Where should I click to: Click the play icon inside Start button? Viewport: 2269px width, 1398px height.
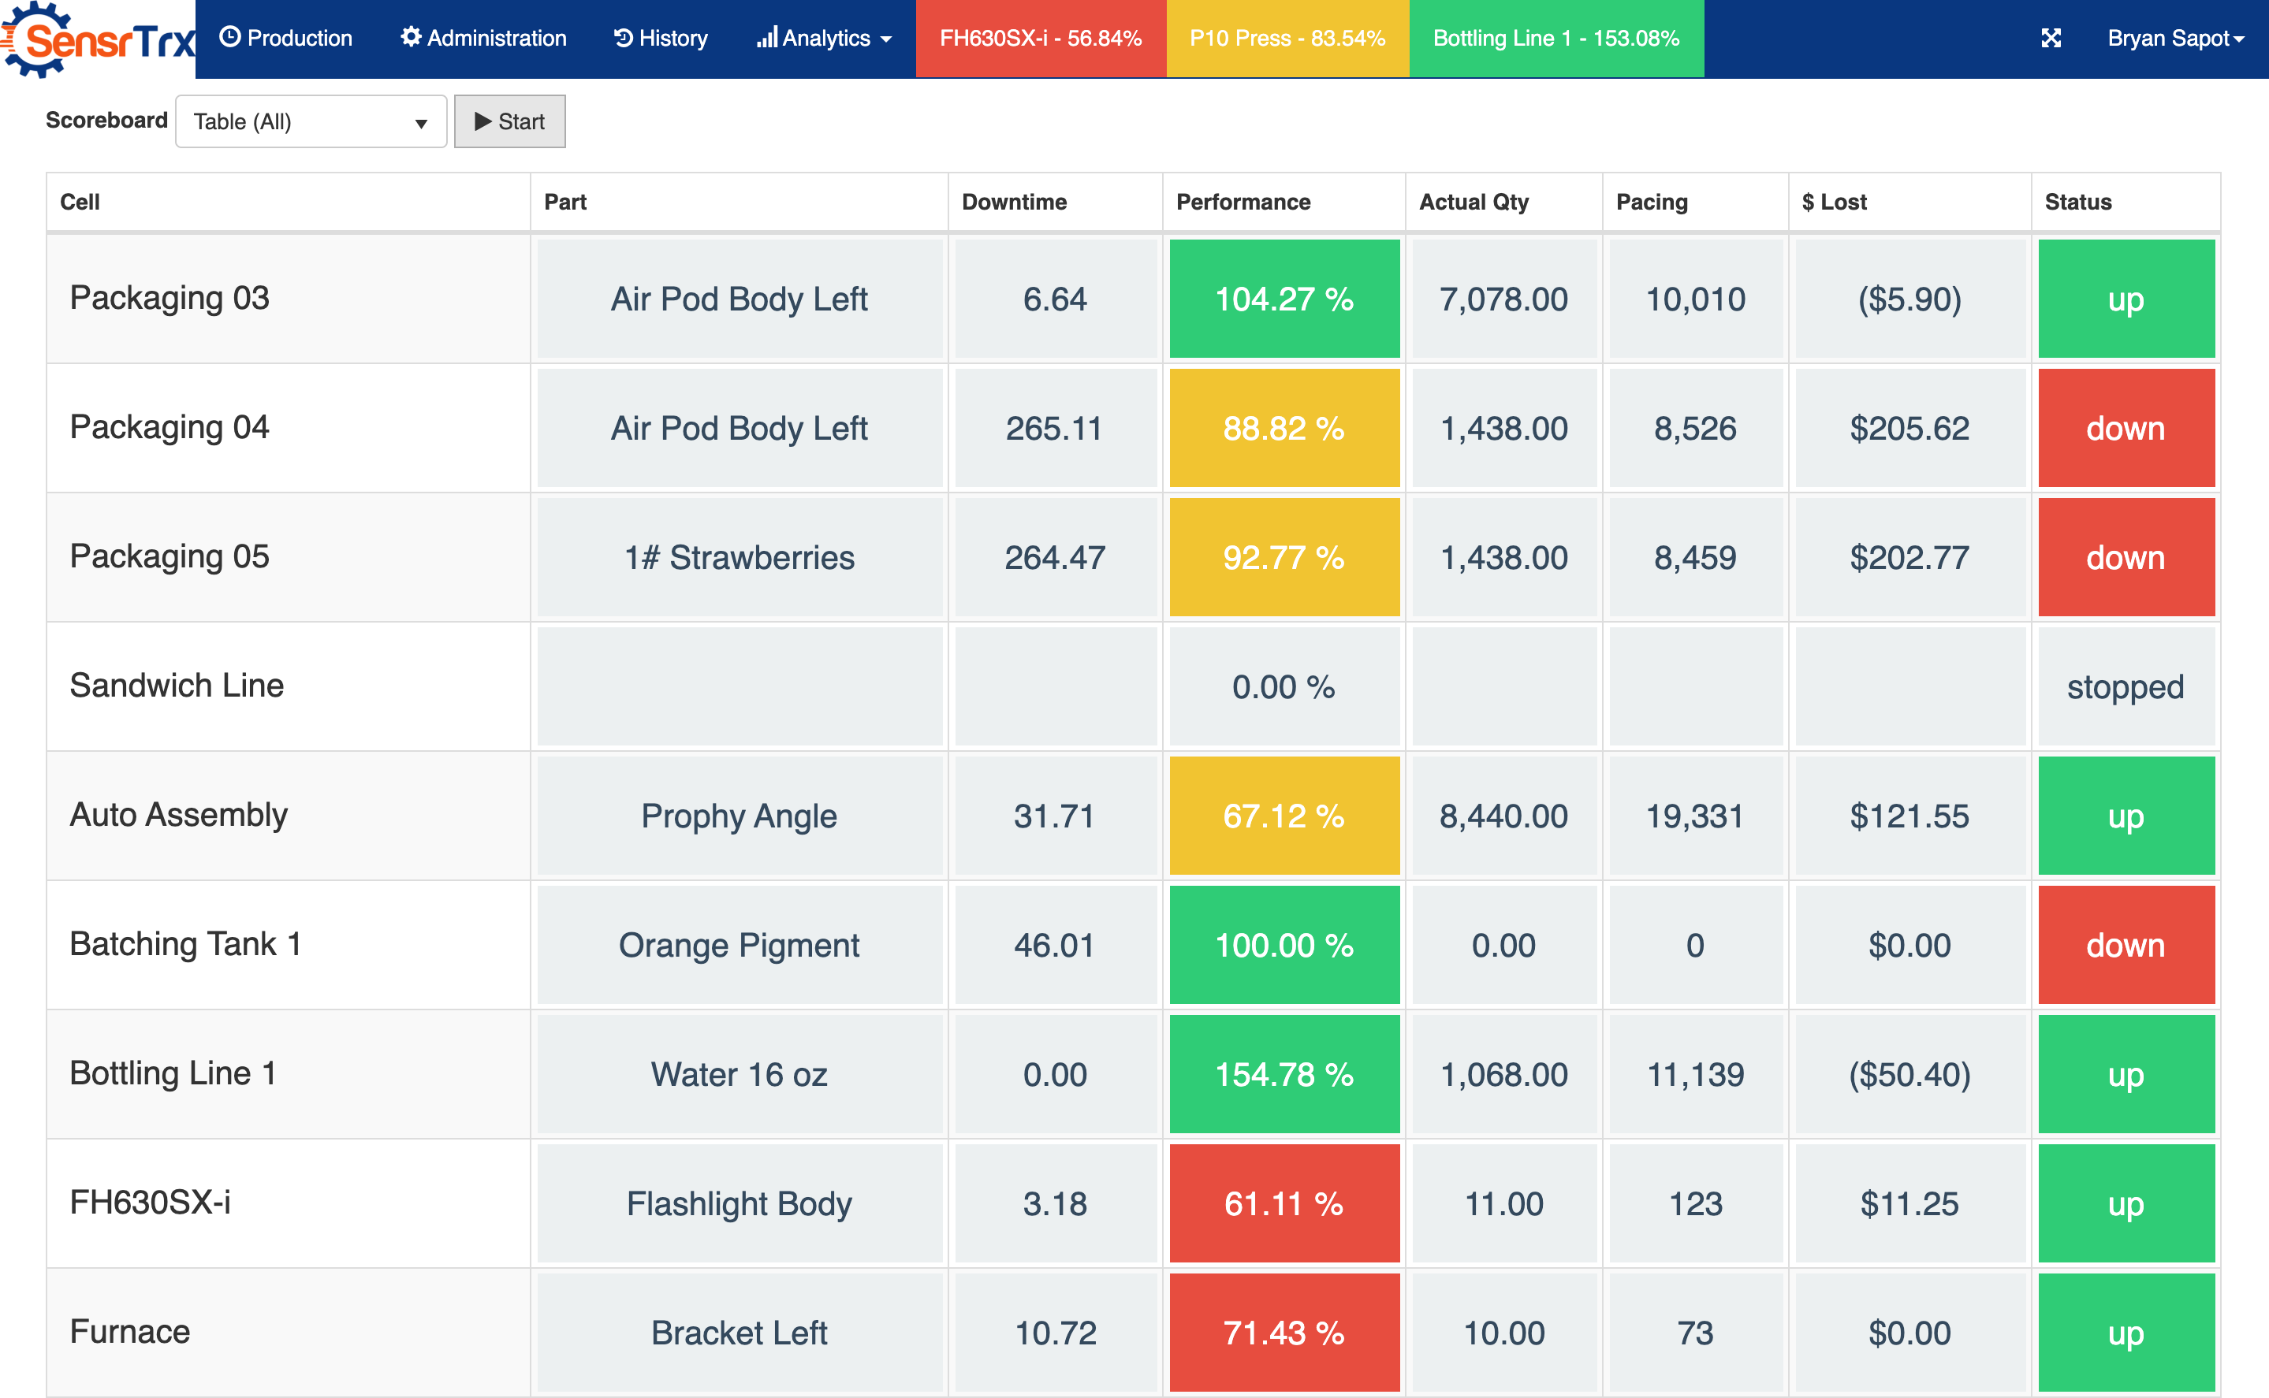coord(484,121)
